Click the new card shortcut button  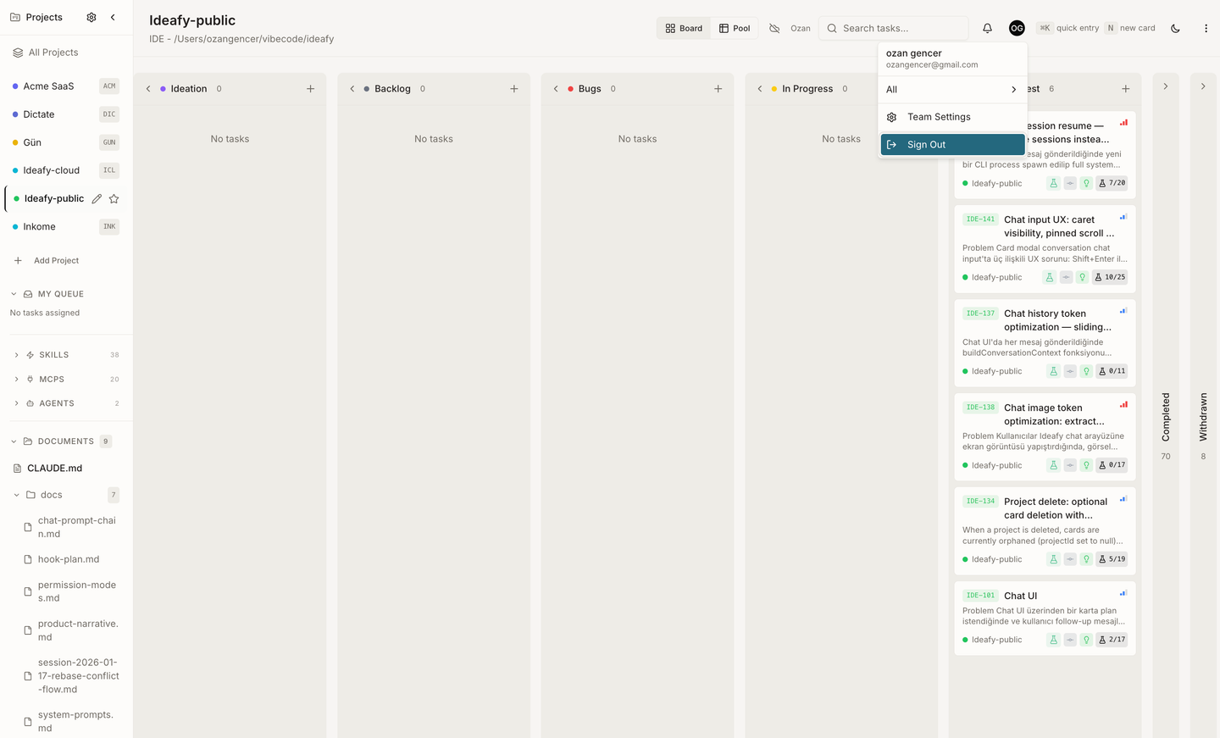1130,28
